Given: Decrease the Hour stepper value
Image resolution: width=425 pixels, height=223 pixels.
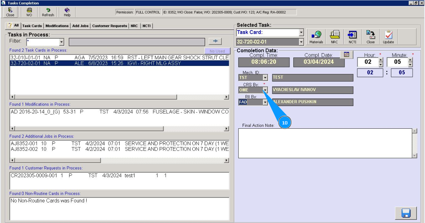Looking at the screenshot, I should click(381, 65).
